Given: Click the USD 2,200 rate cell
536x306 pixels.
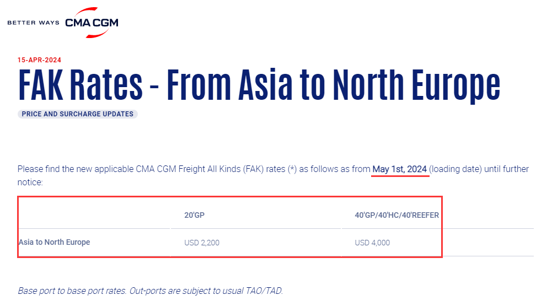Looking at the screenshot, I should [x=201, y=243].
